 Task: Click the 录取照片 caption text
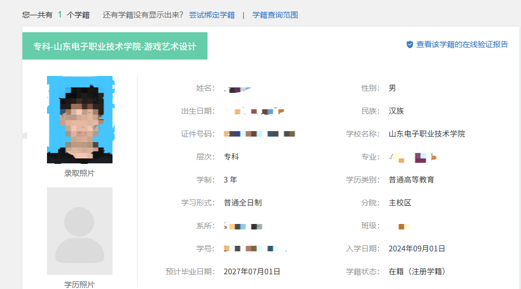click(79, 173)
